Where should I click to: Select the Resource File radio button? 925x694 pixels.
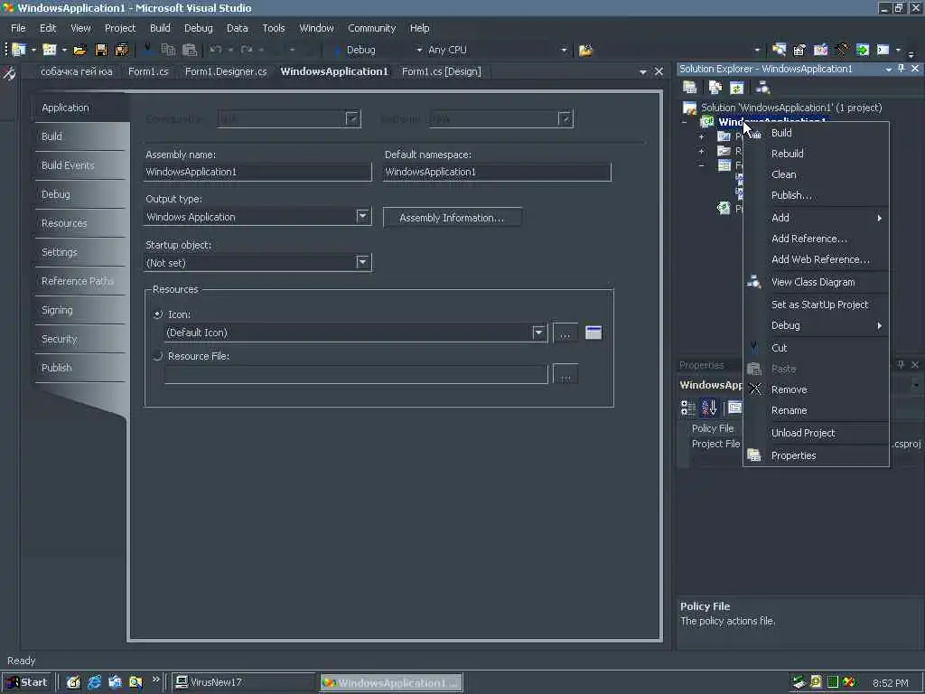click(157, 356)
